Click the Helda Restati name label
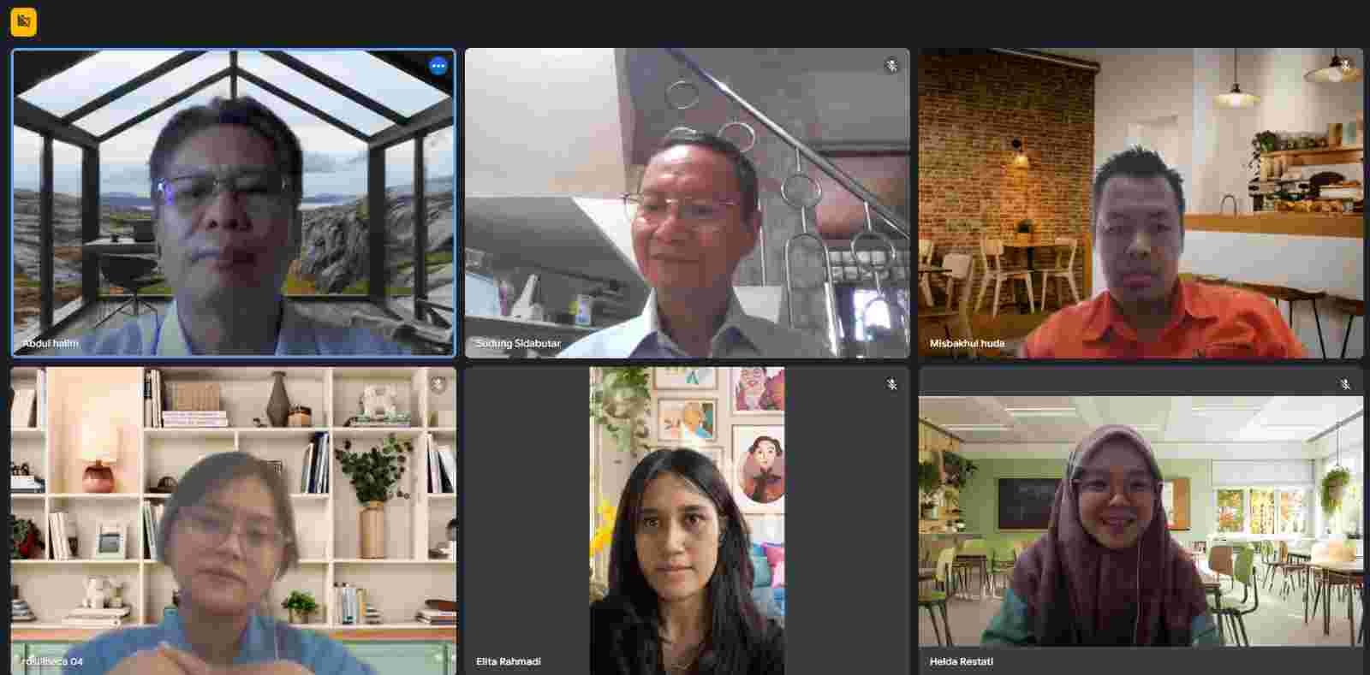The height and width of the screenshot is (675, 1370). (x=962, y=661)
